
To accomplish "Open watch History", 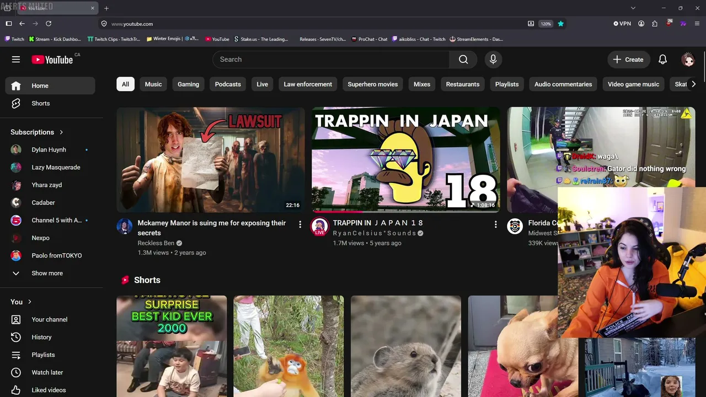I will pyautogui.click(x=50, y=337).
